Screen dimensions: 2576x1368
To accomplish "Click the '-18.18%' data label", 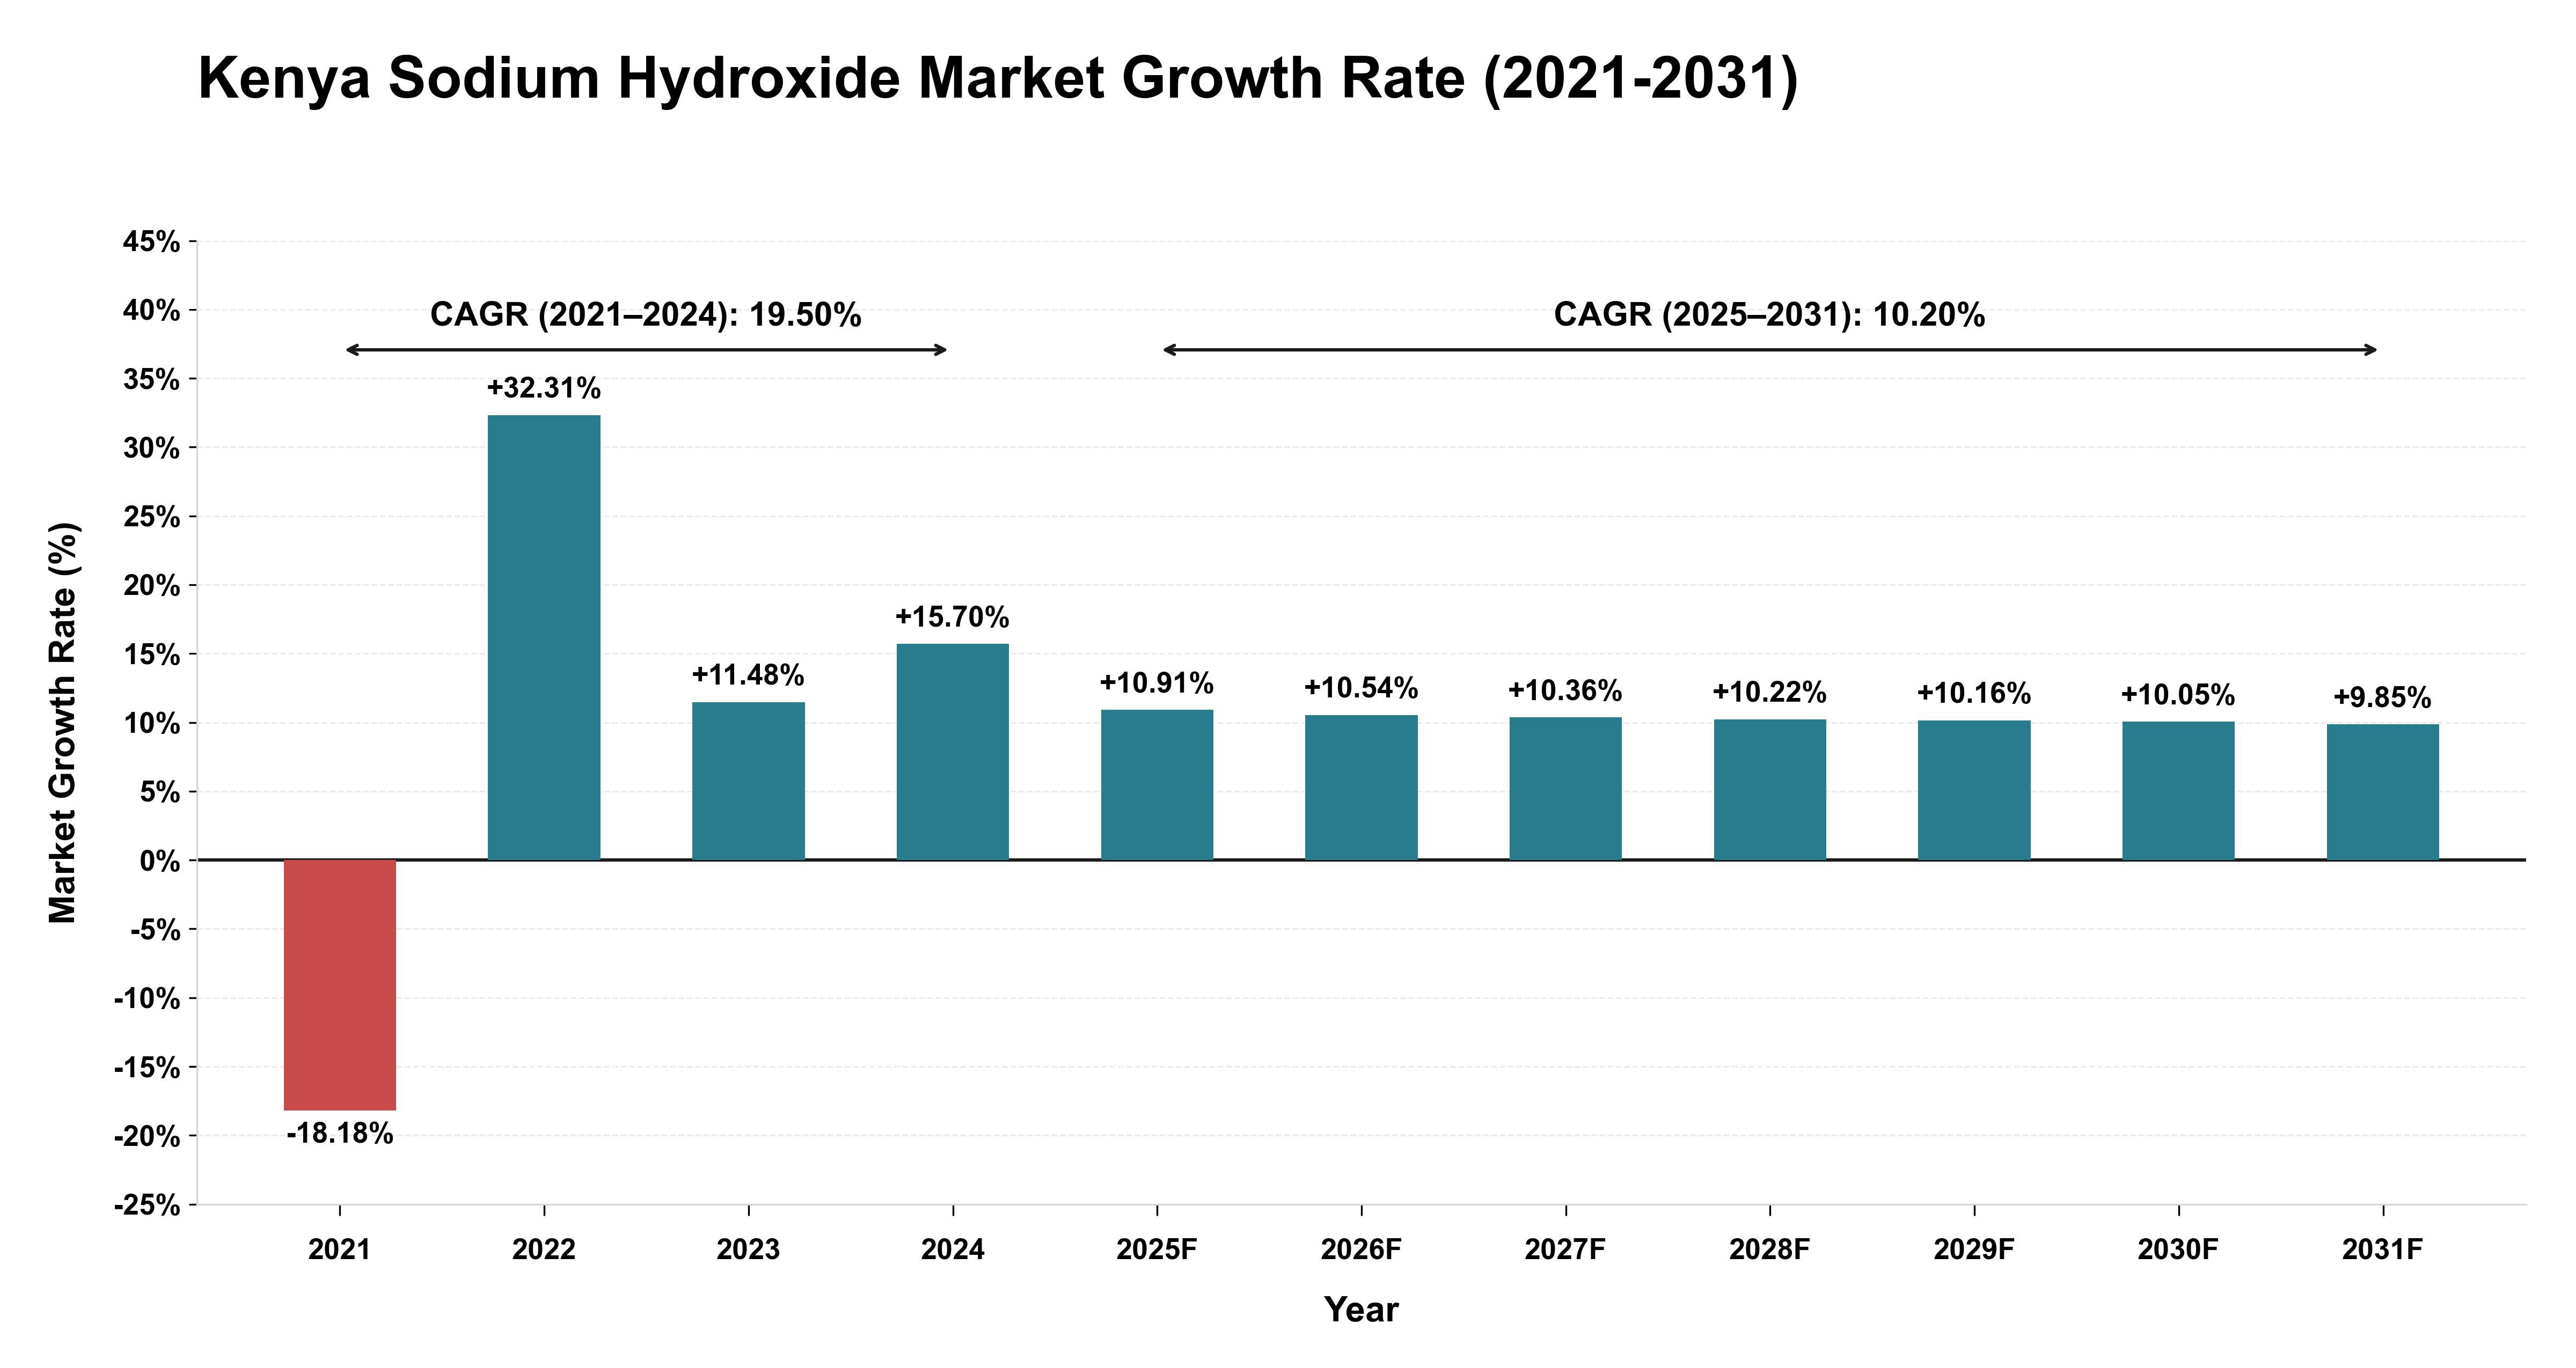I will pyautogui.click(x=340, y=1134).
